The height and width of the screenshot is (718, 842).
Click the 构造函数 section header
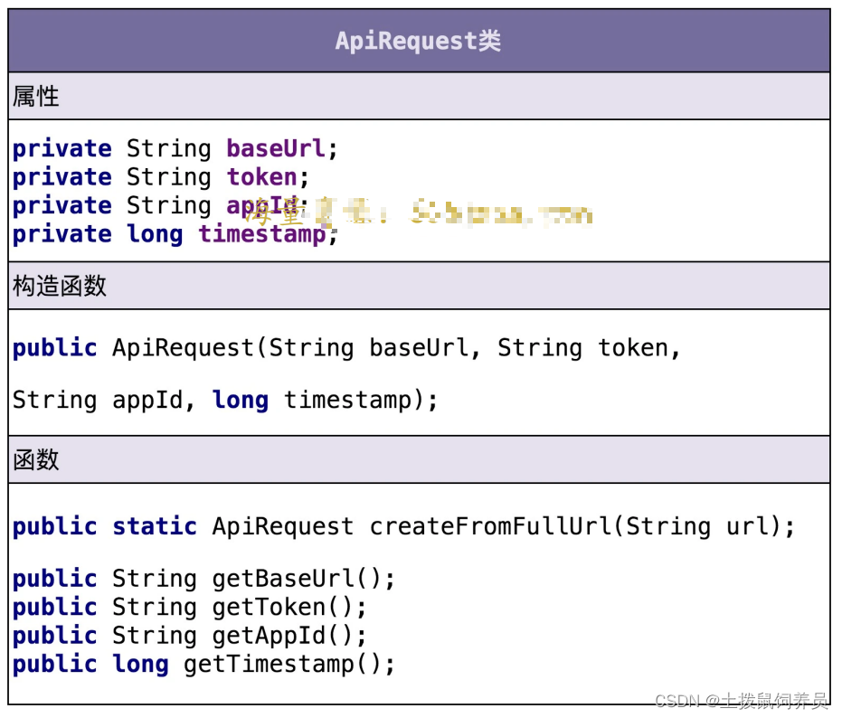click(60, 287)
